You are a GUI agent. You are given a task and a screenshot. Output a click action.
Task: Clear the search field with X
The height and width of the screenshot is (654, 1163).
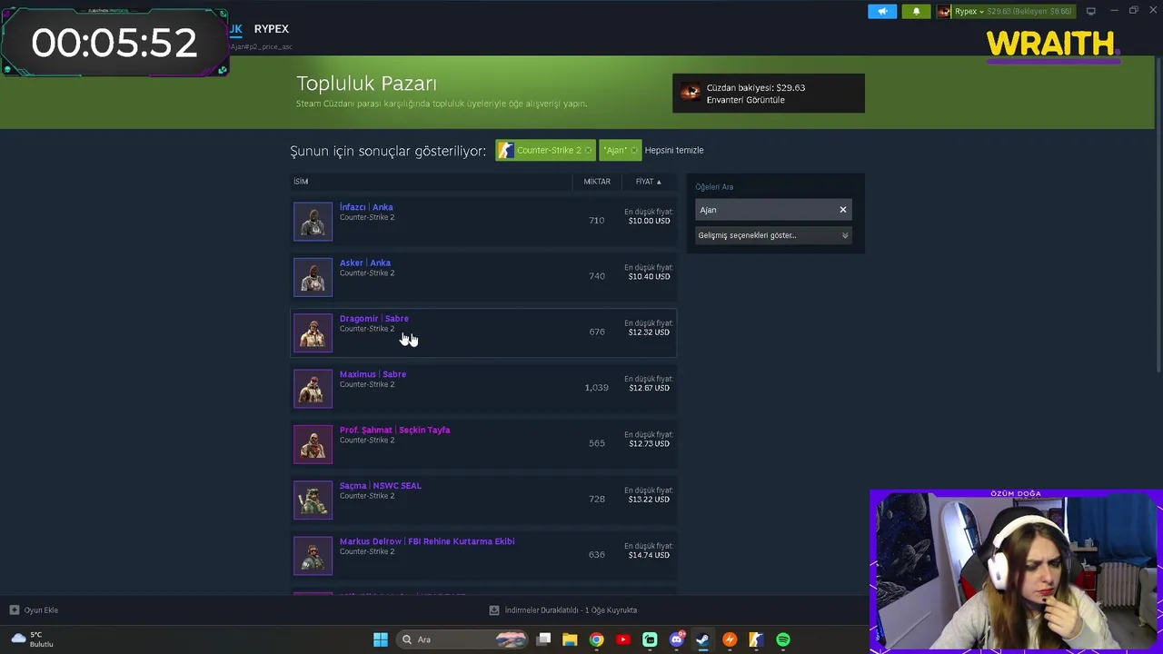[x=842, y=210]
